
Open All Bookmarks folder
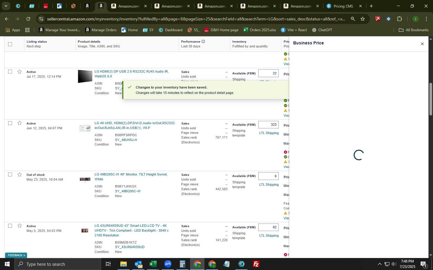(x=413, y=30)
